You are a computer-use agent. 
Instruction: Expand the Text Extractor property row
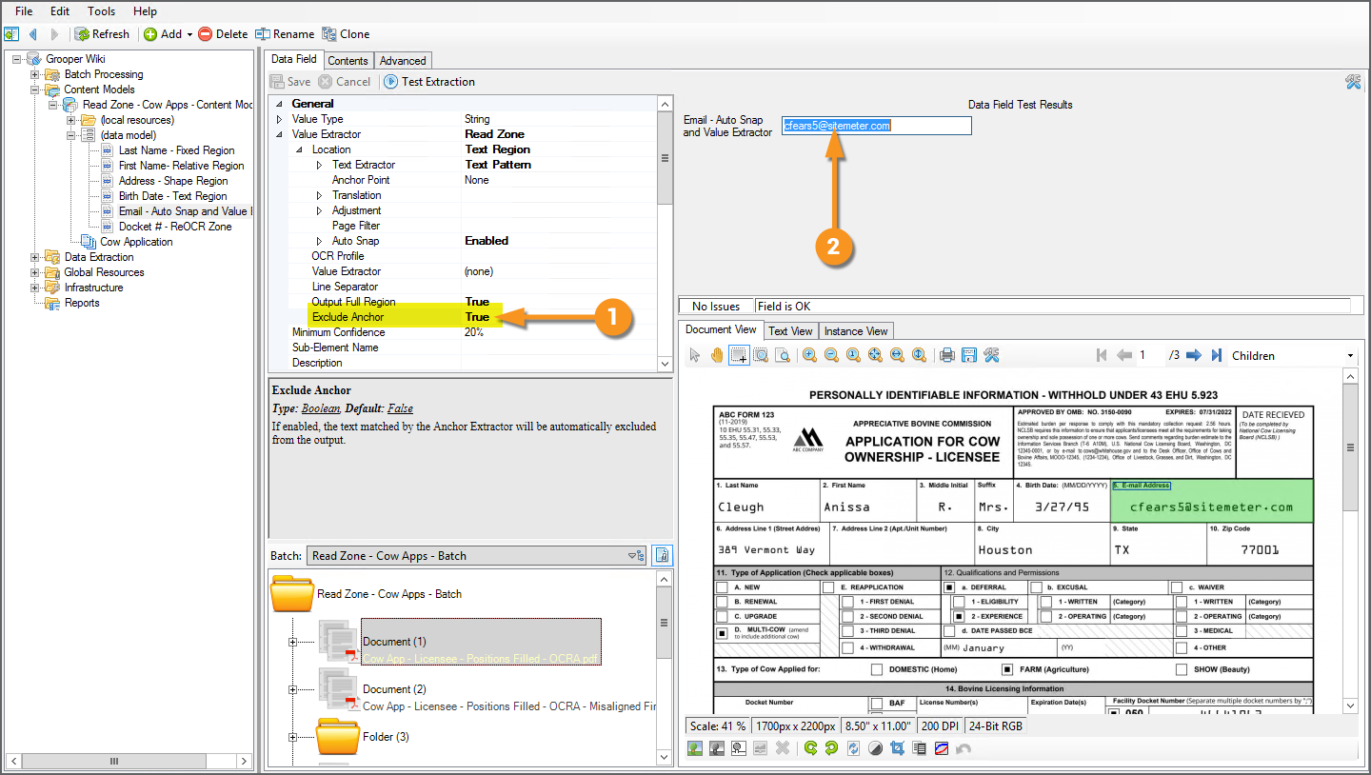coord(319,165)
